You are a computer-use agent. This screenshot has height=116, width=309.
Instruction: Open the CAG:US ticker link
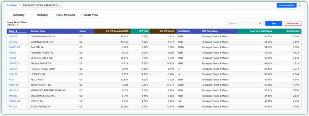point(13,36)
